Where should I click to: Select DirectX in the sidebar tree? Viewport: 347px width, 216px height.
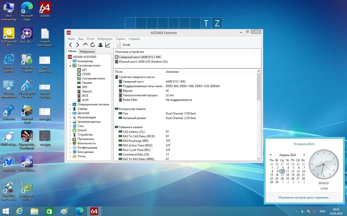coord(81,130)
